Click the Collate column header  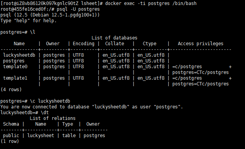(114, 44)
